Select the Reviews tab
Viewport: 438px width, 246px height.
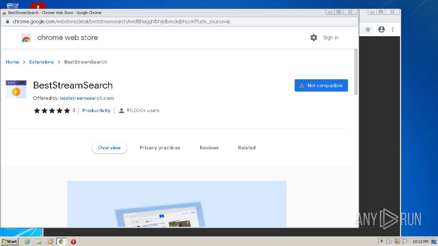209,148
